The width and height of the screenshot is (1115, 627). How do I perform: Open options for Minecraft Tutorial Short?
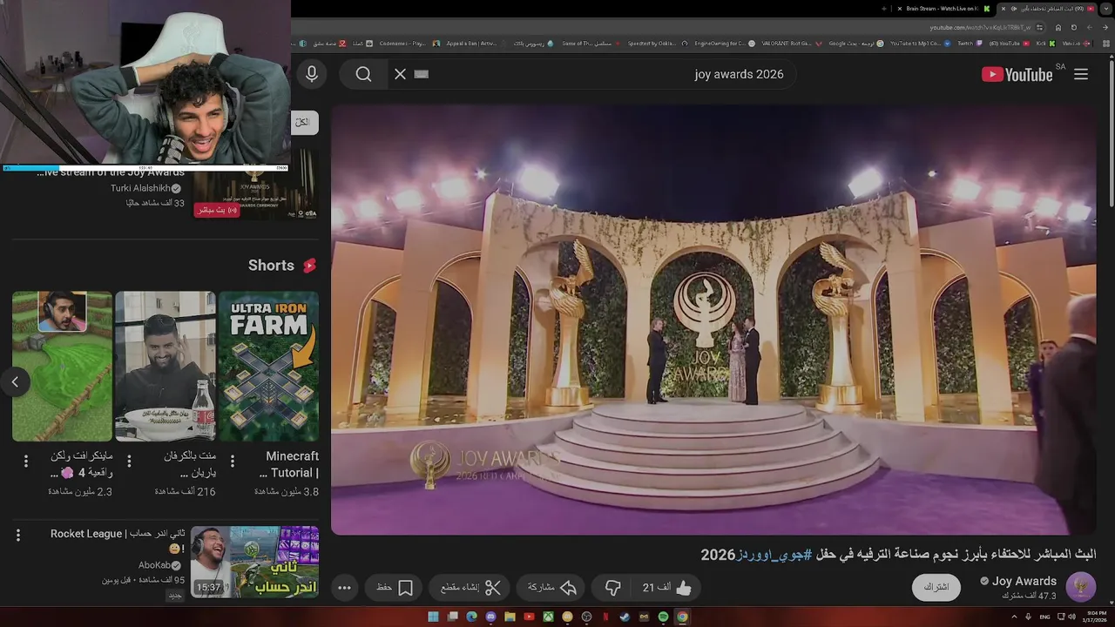coord(233,461)
